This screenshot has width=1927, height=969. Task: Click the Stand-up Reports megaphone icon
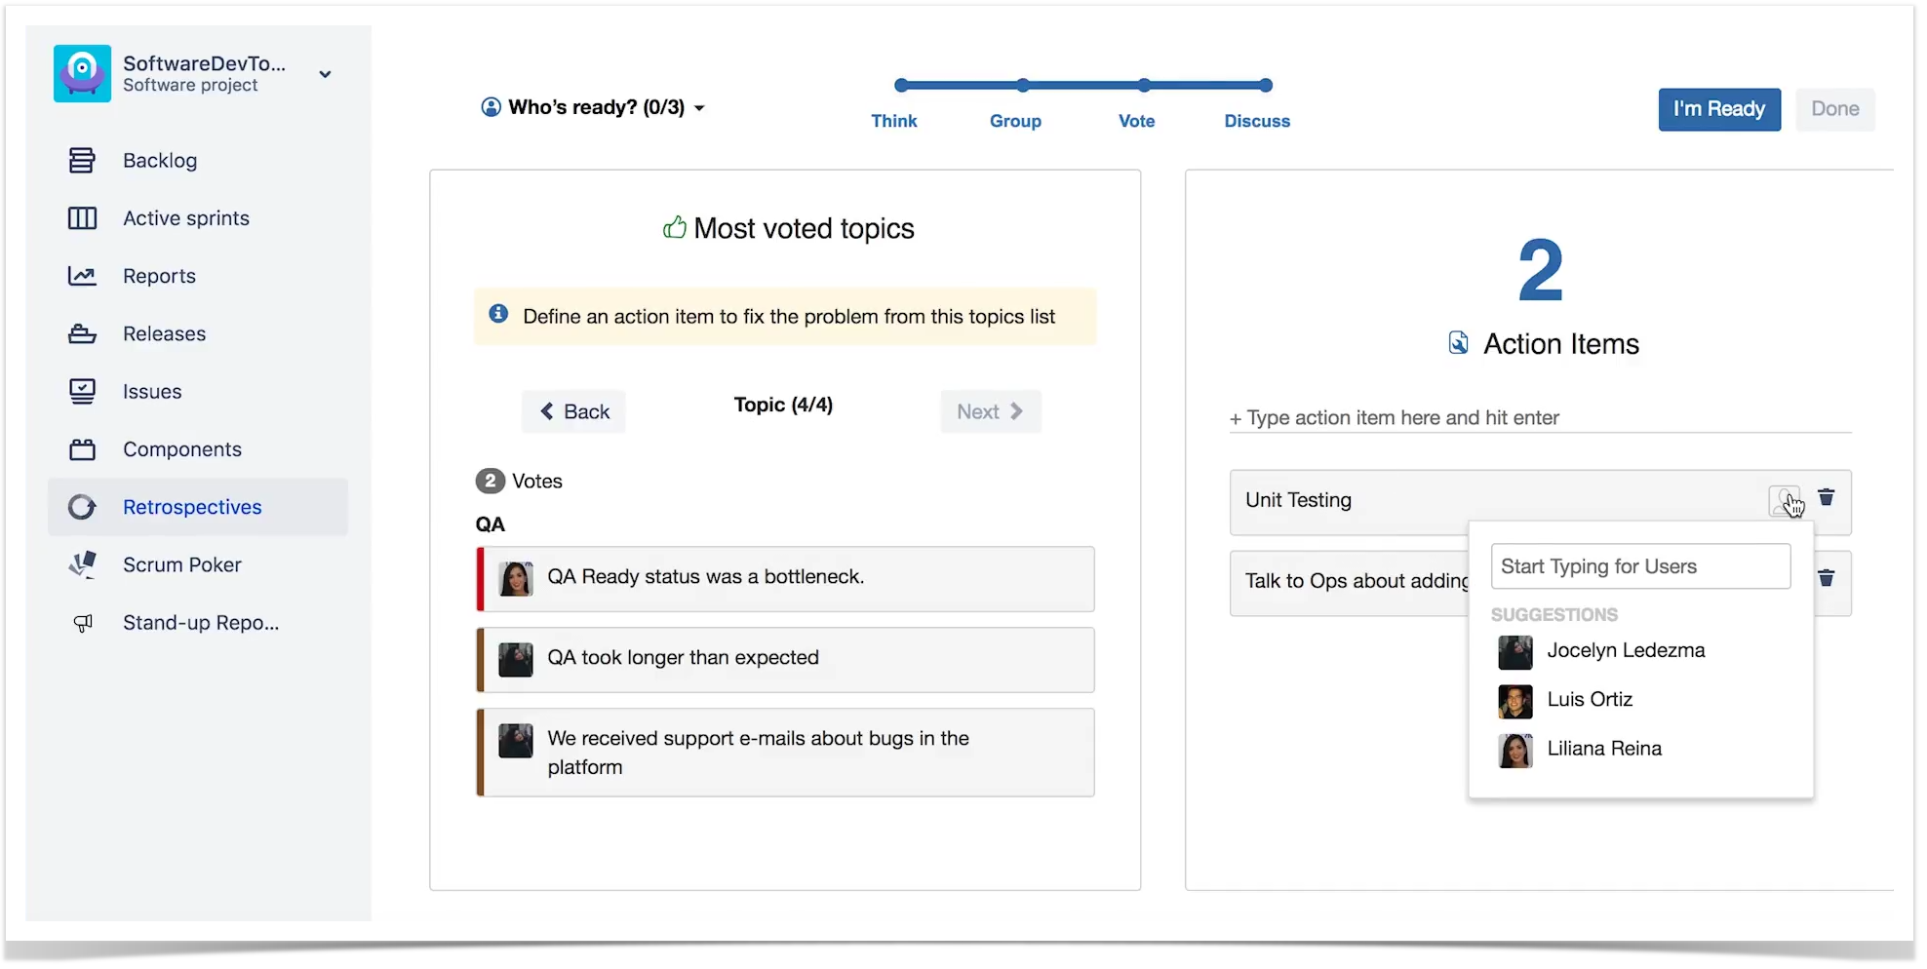pos(83,623)
